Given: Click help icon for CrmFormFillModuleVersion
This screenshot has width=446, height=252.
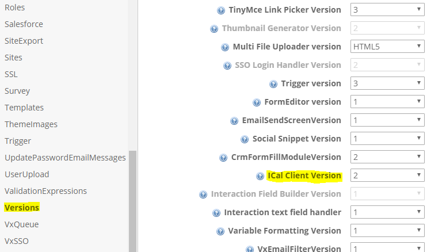Looking at the screenshot, I should pos(223,158).
